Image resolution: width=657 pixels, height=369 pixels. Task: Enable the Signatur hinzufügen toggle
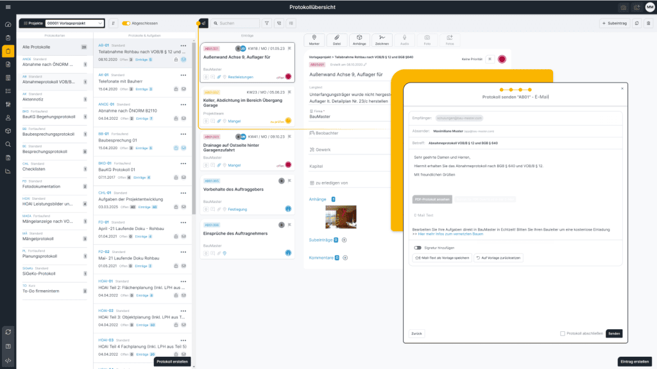pyautogui.click(x=418, y=247)
